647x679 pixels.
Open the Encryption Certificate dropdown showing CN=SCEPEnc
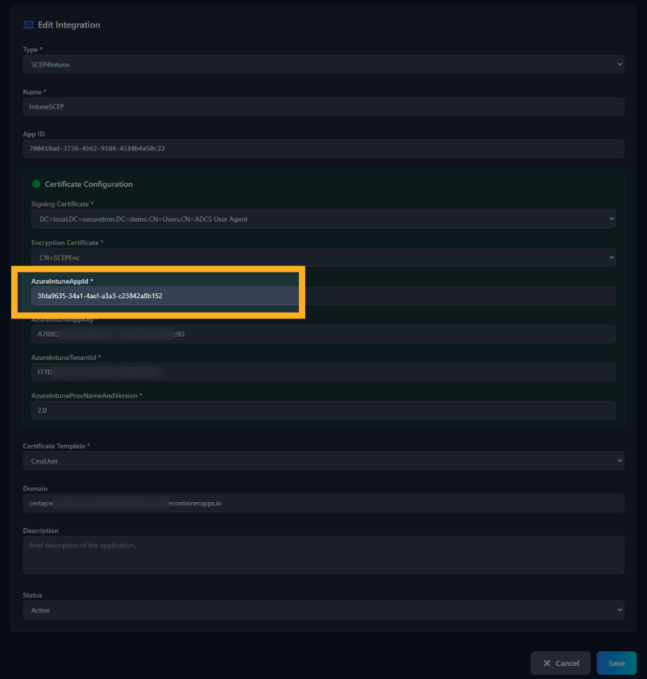click(324, 257)
